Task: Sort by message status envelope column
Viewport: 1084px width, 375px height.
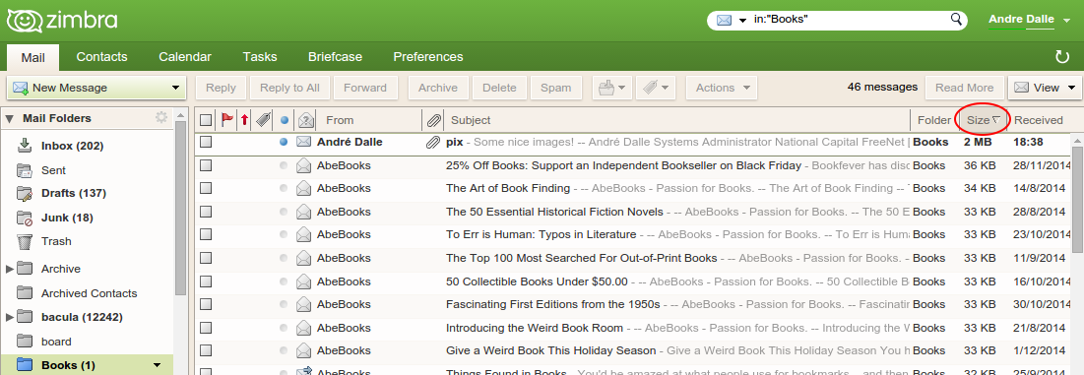Action: pos(305,120)
